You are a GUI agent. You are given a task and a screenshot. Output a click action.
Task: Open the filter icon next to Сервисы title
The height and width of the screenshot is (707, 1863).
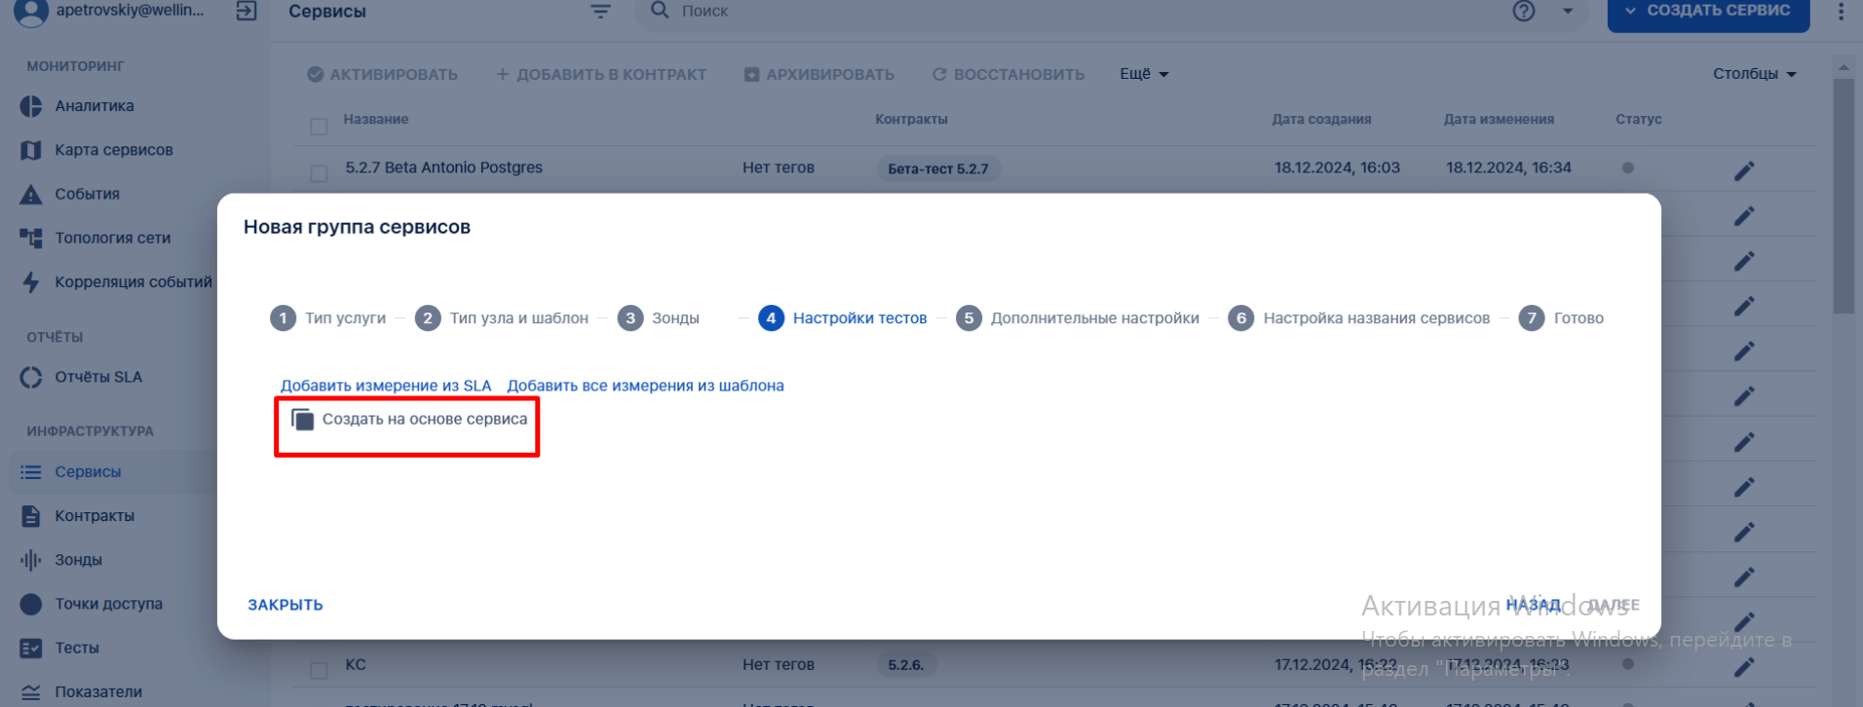(600, 12)
